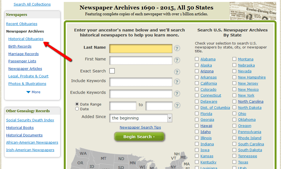Tick the Tennessee checkbox

pyautogui.click(x=234, y=156)
